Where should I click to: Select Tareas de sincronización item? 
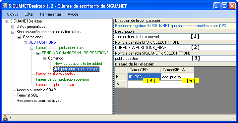(55, 74)
